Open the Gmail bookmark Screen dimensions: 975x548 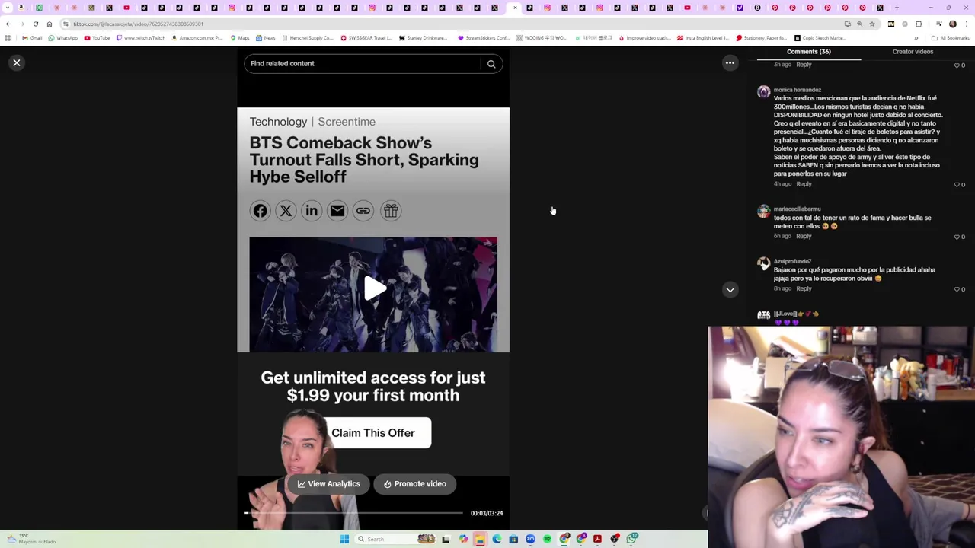coord(32,38)
